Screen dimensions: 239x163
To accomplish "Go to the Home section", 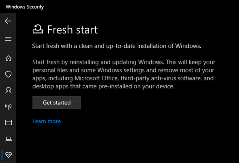I will [8, 58].
